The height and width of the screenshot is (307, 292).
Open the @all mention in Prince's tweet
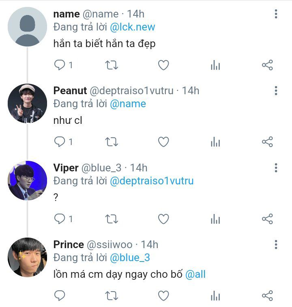point(195,275)
